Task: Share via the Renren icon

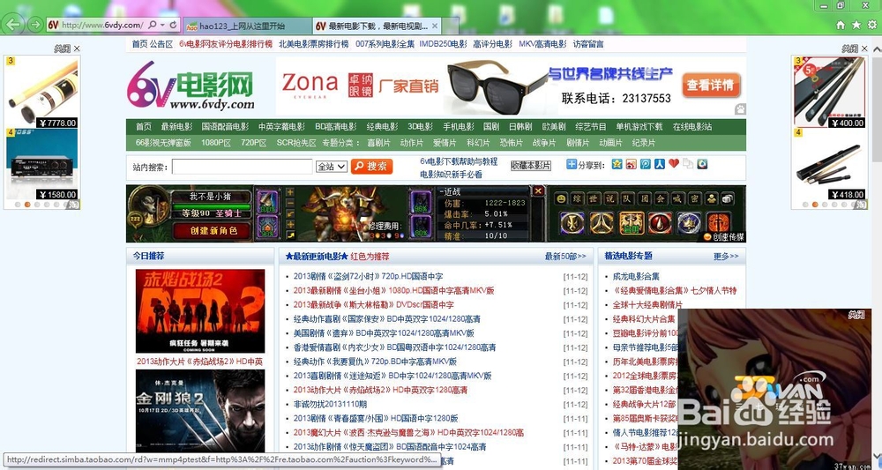Action: pos(659,164)
